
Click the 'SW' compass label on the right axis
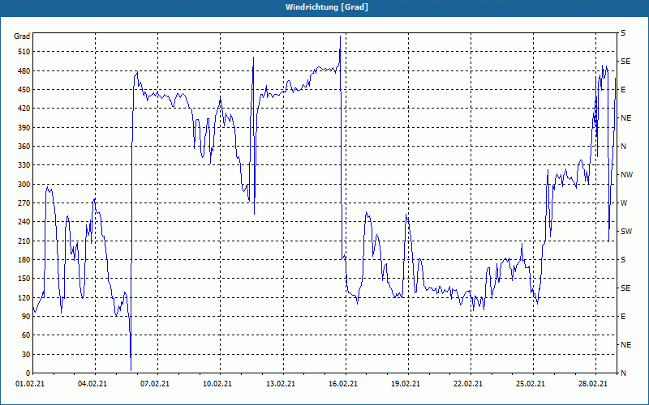[x=626, y=232]
